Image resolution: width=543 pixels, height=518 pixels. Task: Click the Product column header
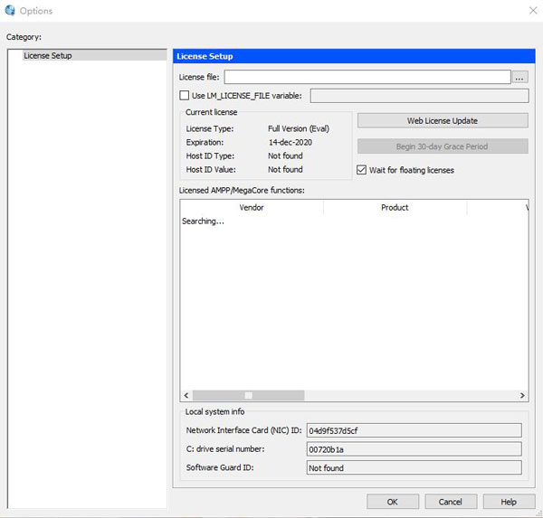tap(395, 207)
